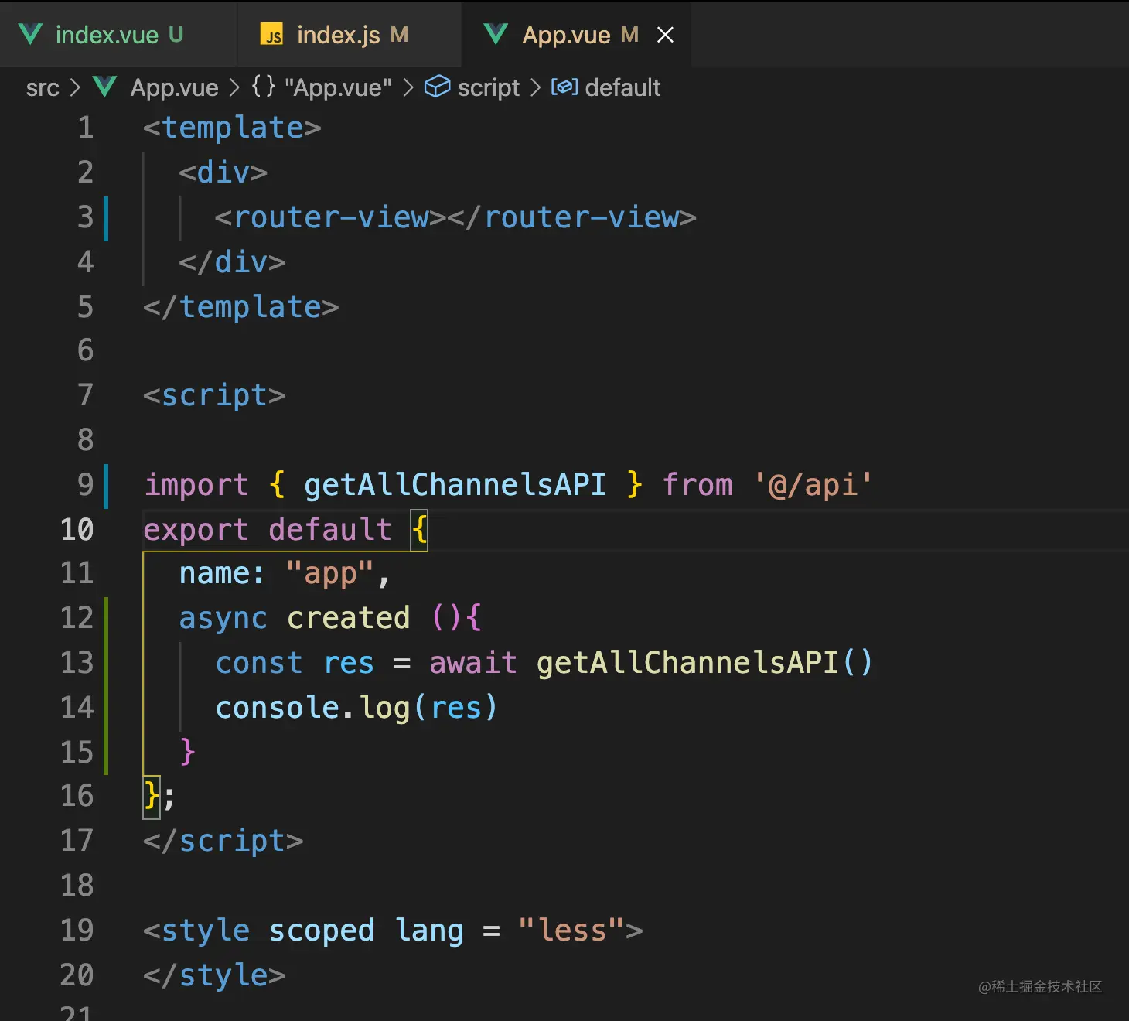This screenshot has height=1021, width=1129.
Task: Click the JS file icon on index.js tab
Action: click(x=271, y=35)
